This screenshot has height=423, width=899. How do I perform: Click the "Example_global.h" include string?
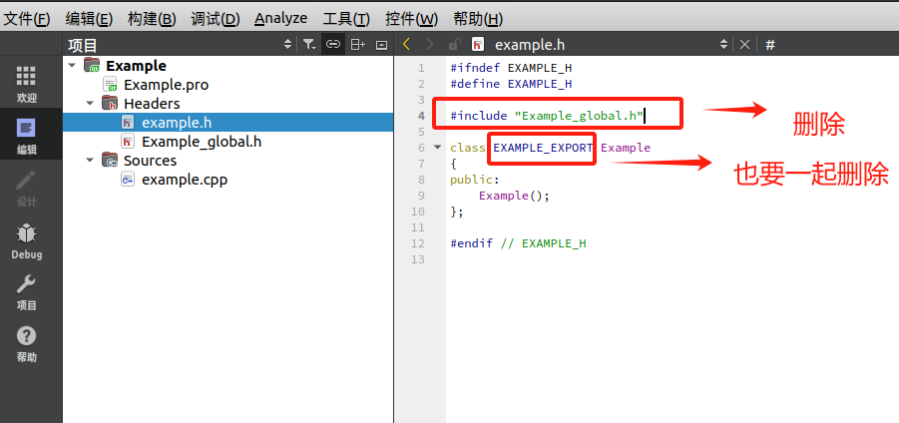click(x=579, y=116)
